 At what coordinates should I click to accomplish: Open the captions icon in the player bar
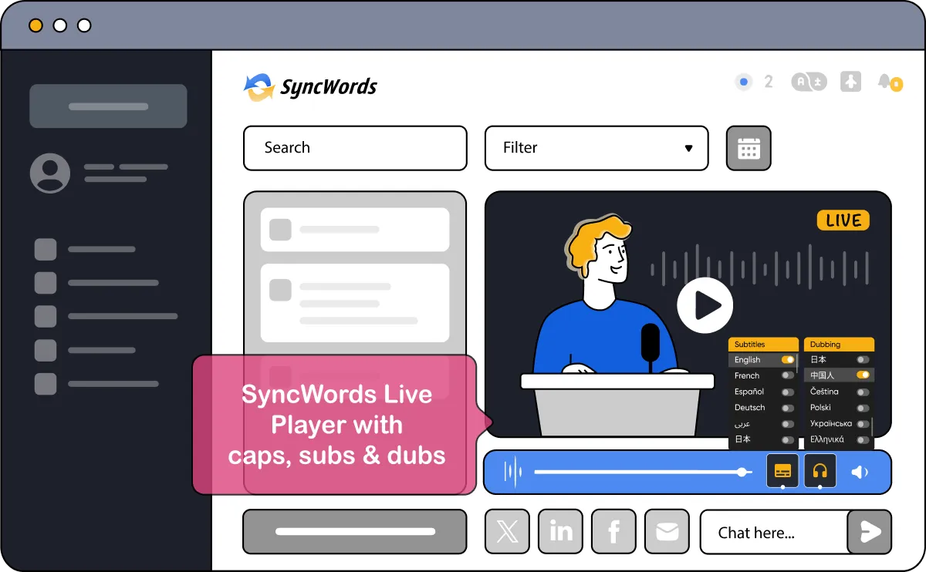coord(782,470)
